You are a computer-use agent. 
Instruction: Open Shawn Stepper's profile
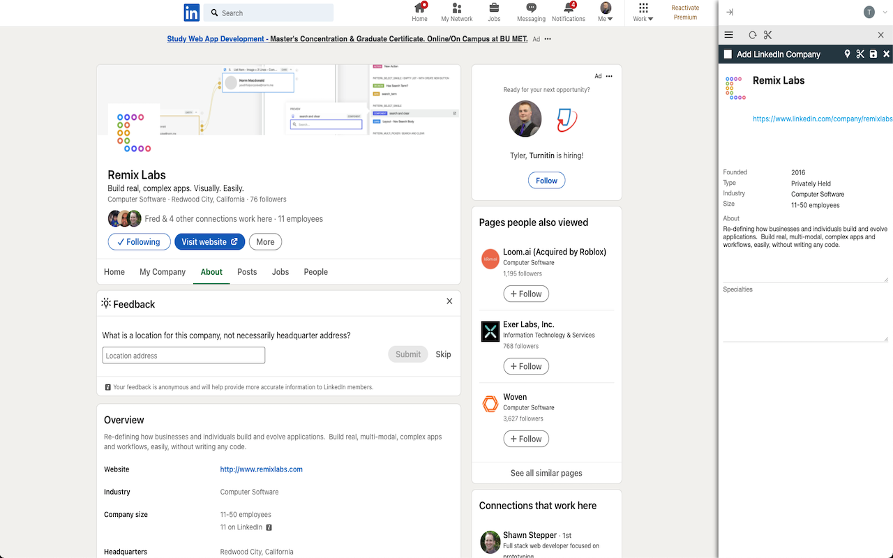click(x=530, y=535)
